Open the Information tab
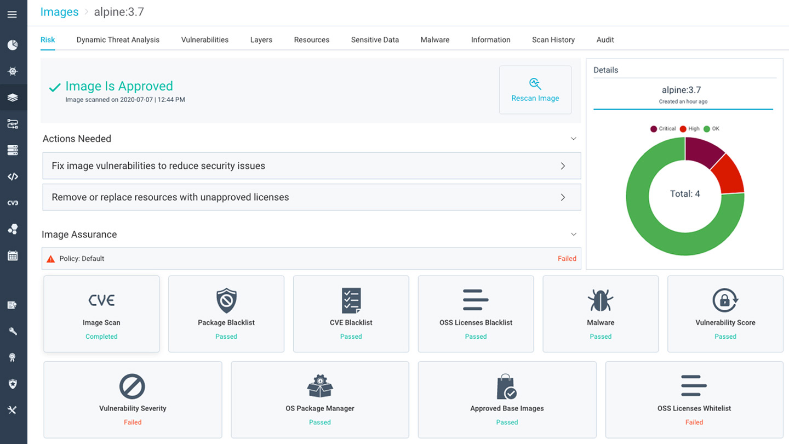This screenshot has width=789, height=444. point(491,39)
